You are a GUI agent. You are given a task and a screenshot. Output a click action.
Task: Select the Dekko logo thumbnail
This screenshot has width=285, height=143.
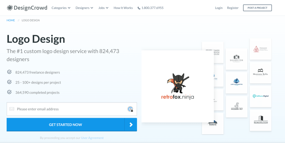tap(213, 124)
